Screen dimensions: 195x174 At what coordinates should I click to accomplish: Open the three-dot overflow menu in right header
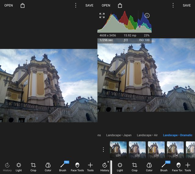pyautogui.click(x=173, y=5)
